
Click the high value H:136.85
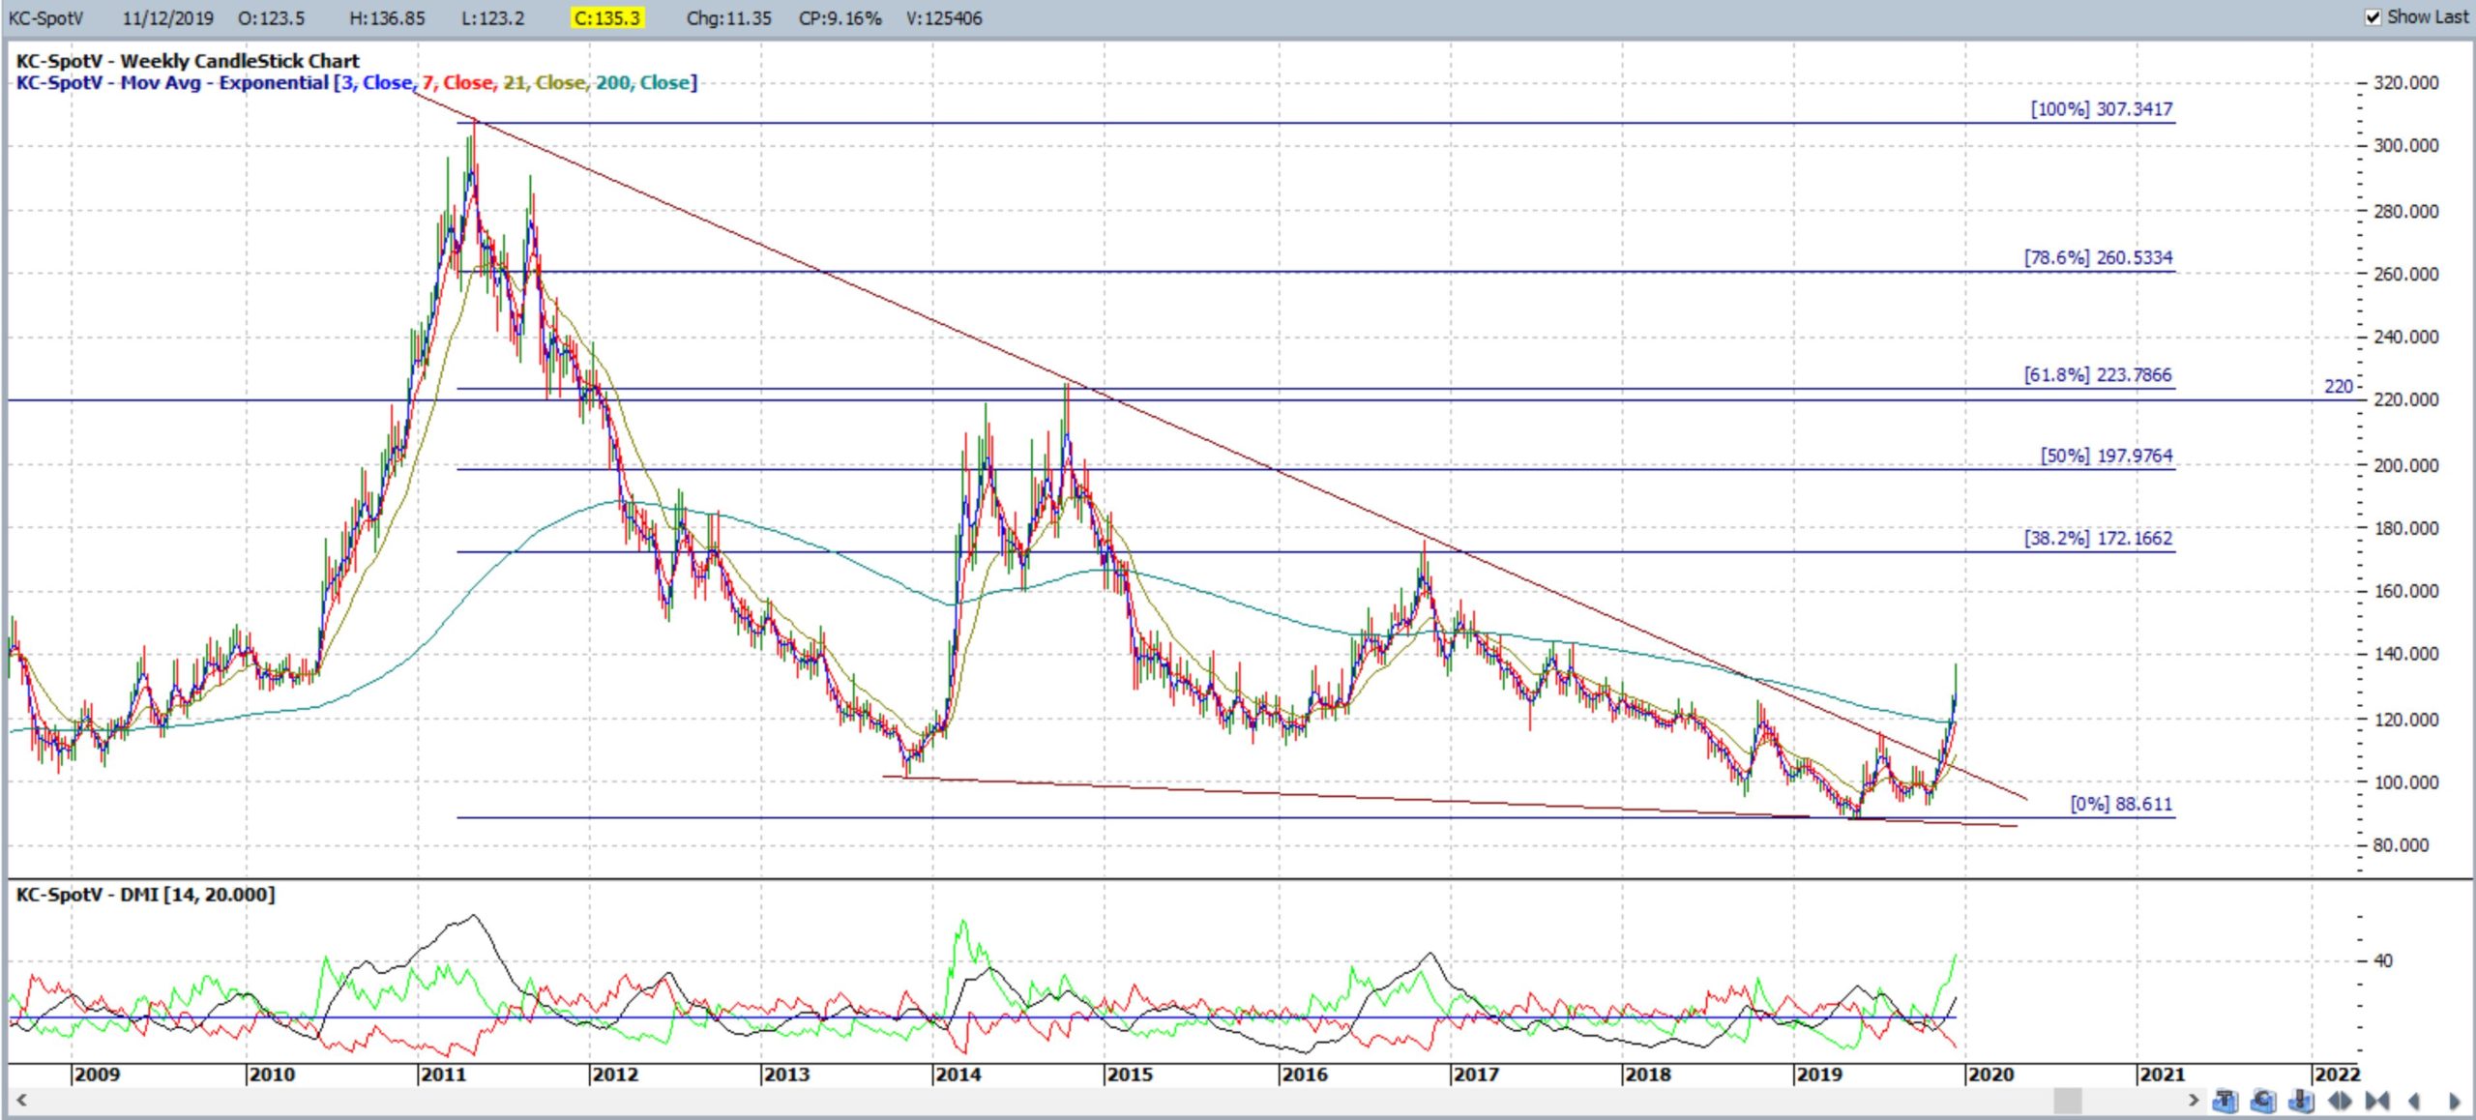pos(387,18)
